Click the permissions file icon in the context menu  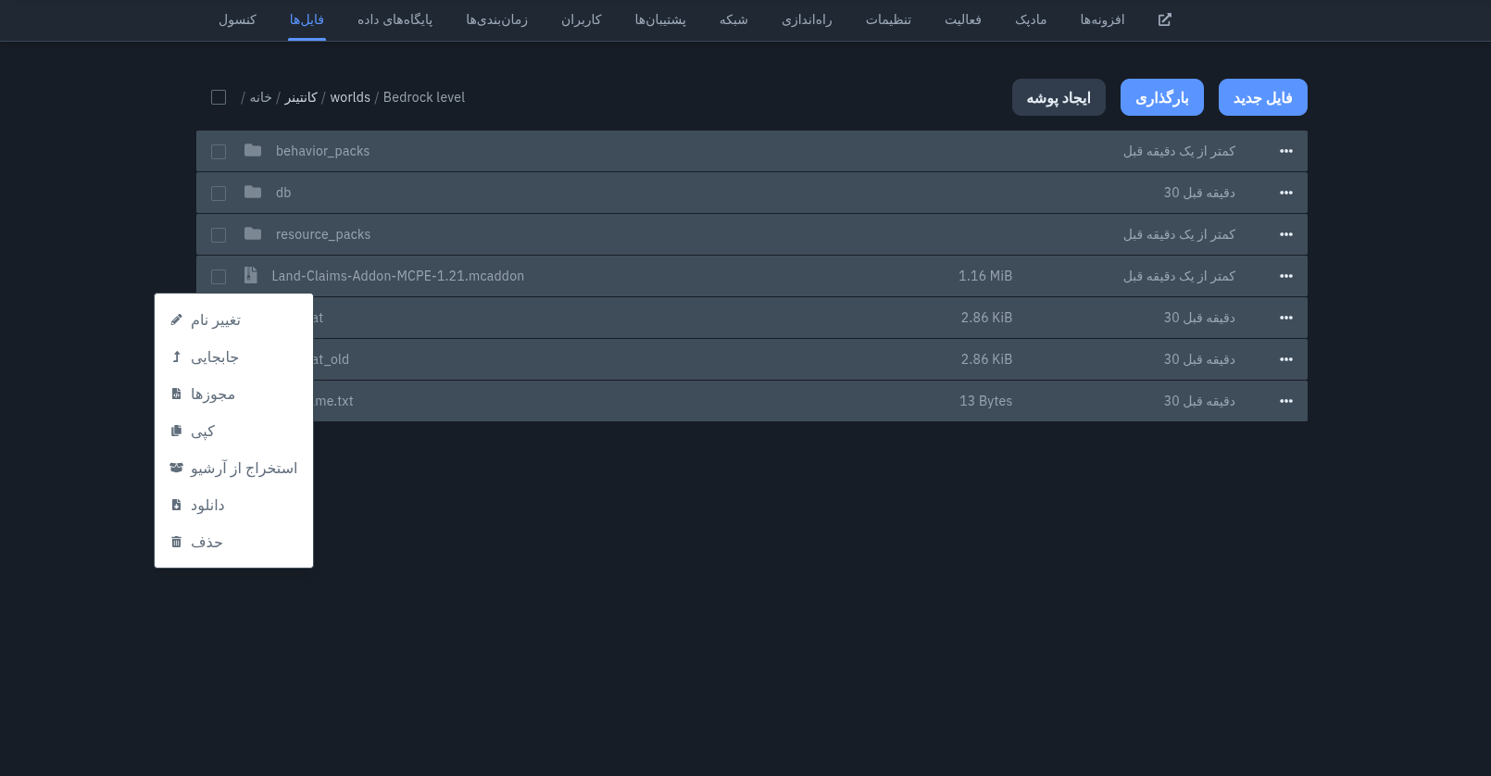click(177, 394)
